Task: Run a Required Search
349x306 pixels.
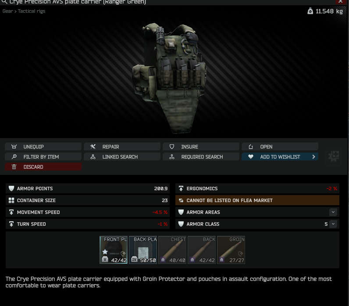Action: [201, 157]
